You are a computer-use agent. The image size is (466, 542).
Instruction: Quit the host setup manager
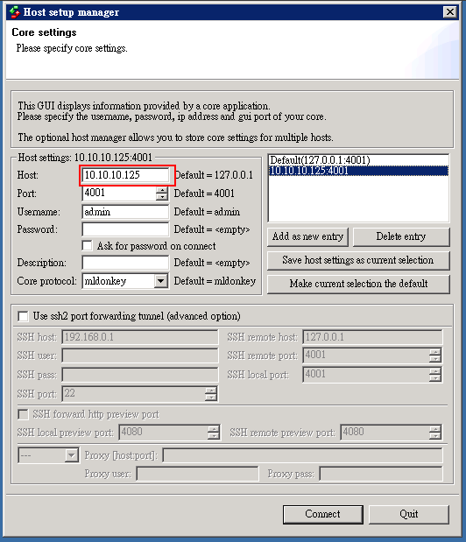(409, 514)
